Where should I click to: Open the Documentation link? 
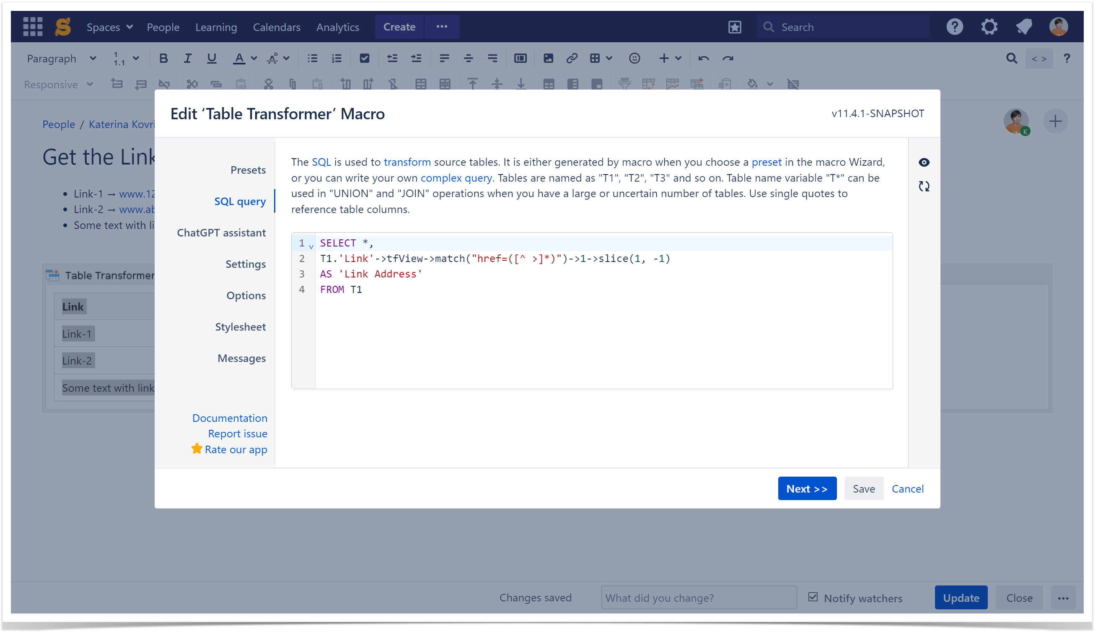tap(230, 418)
